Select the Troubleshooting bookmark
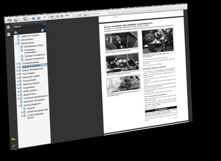Viewport: 221px width, 161px height. point(30,63)
